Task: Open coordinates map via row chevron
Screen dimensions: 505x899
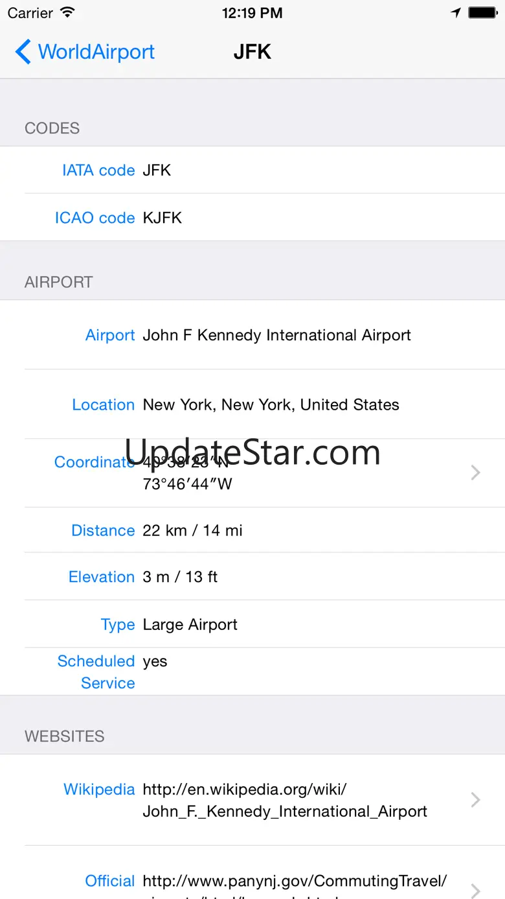Action: [x=476, y=473]
